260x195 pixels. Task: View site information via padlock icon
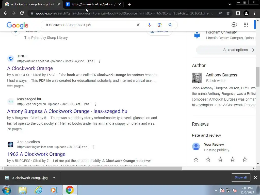(32, 13)
